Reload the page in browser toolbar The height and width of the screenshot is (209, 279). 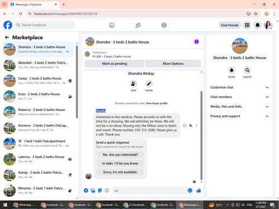(x=21, y=14)
